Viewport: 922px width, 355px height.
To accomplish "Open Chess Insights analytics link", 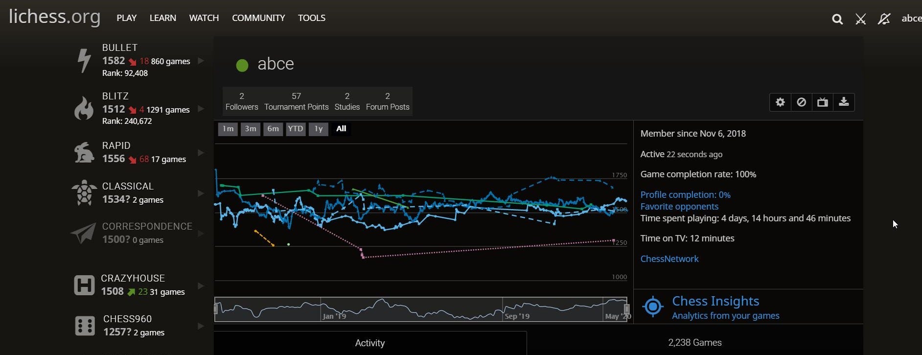I will (726, 308).
